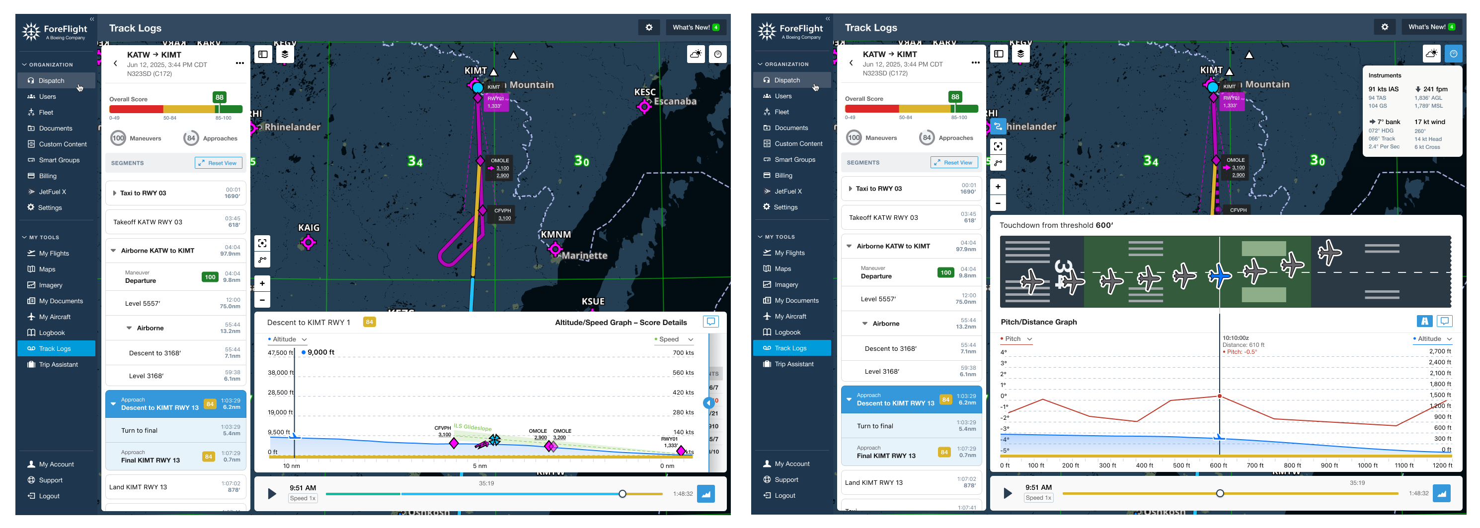This screenshot has height=528, width=1480.
Task: Toggle weather overlay in right screenshot
Action: (x=1431, y=54)
